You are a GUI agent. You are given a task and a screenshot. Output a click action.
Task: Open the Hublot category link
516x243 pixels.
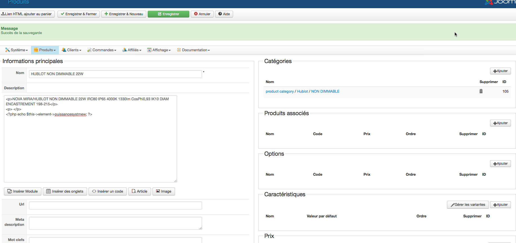click(x=302, y=92)
